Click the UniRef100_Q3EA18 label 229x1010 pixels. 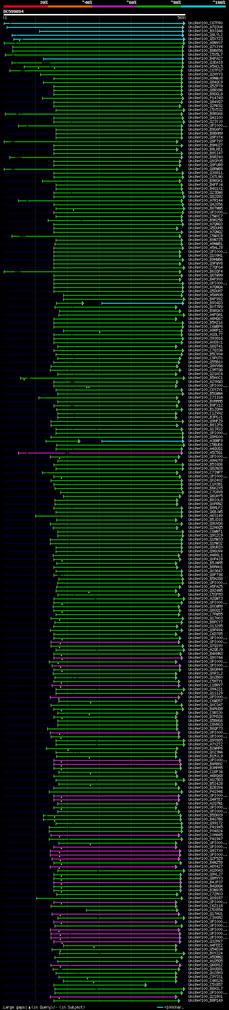tap(205, 62)
